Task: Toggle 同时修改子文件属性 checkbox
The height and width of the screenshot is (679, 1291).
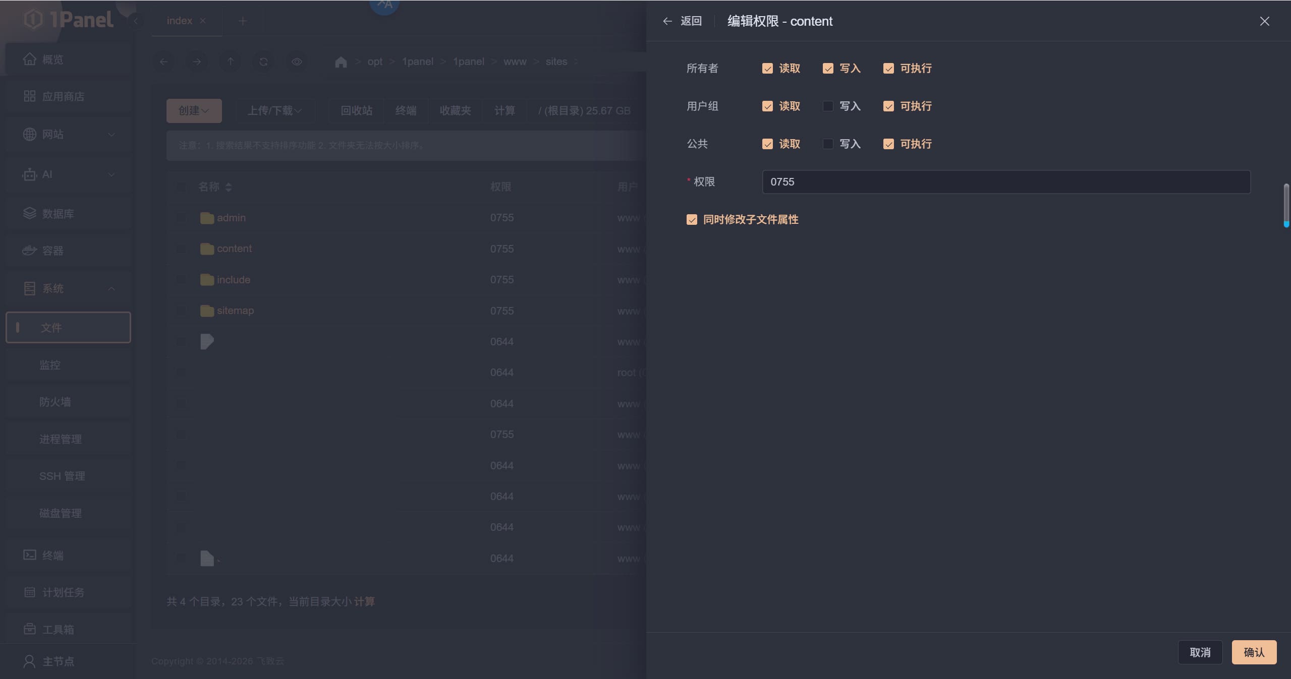Action: [x=691, y=220]
